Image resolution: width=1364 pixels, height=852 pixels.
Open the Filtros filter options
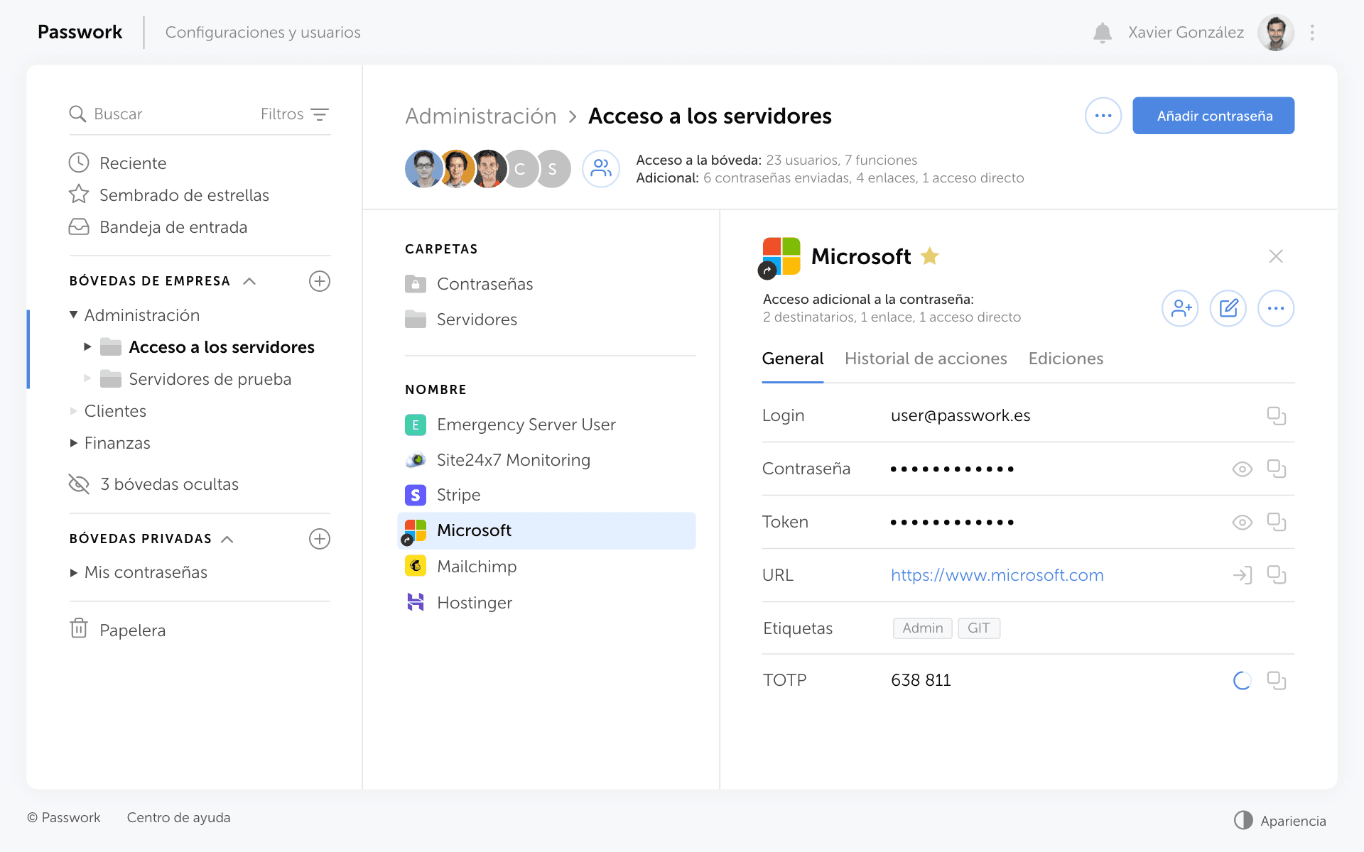(x=294, y=114)
